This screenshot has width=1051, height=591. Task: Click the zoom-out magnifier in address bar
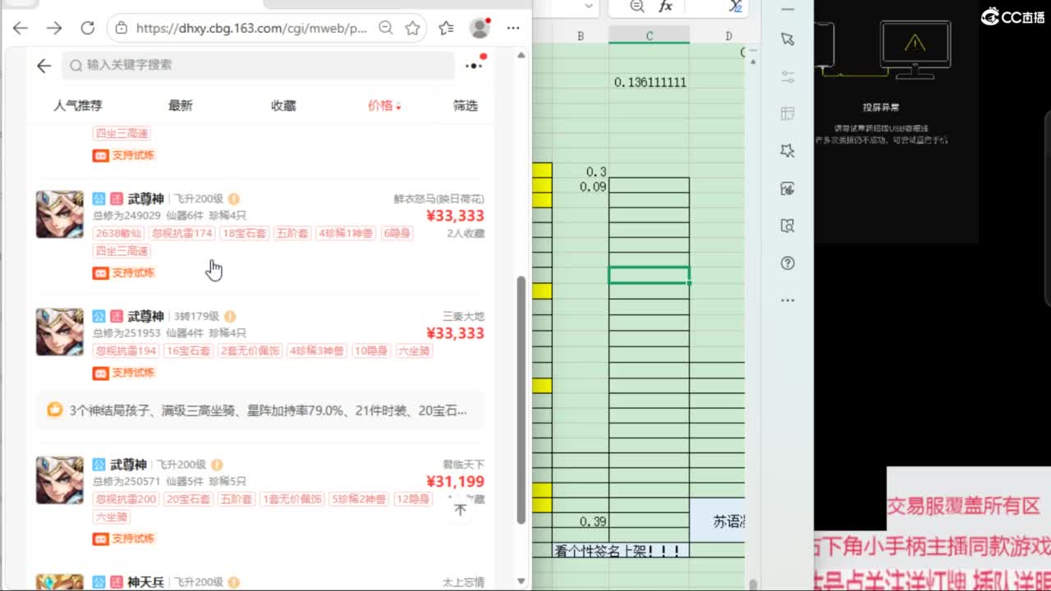pyautogui.click(x=385, y=28)
